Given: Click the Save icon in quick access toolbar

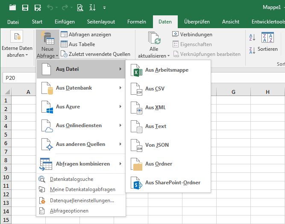Looking at the screenshot, I should pos(25,8).
